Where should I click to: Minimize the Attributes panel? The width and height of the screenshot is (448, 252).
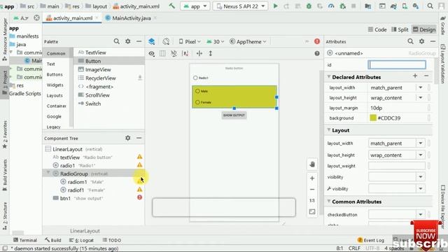(433, 41)
